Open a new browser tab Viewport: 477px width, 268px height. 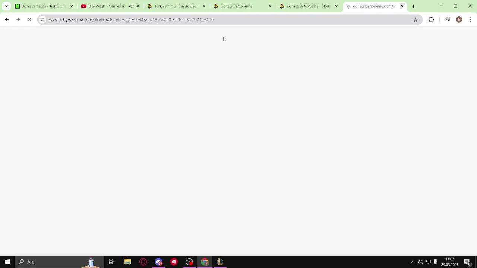tap(413, 6)
